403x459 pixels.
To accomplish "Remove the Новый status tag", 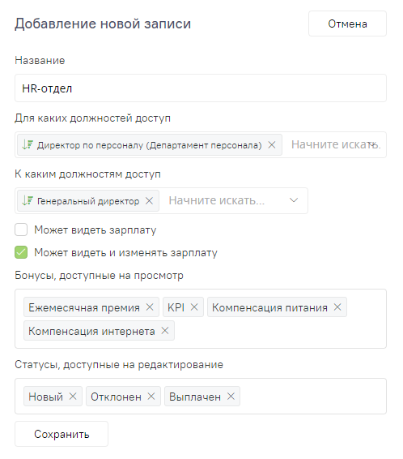I will tap(73, 397).
